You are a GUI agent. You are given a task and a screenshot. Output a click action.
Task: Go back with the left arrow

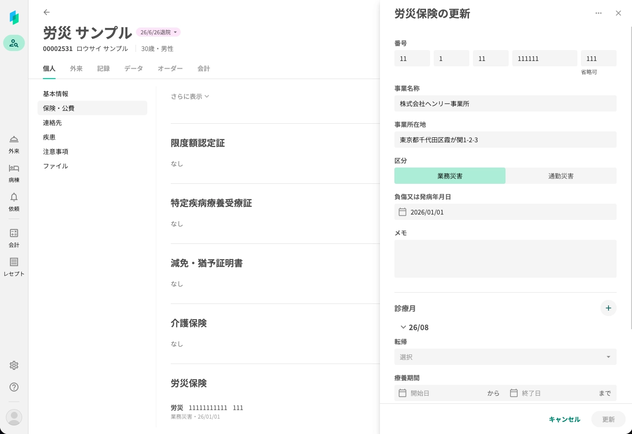click(47, 12)
